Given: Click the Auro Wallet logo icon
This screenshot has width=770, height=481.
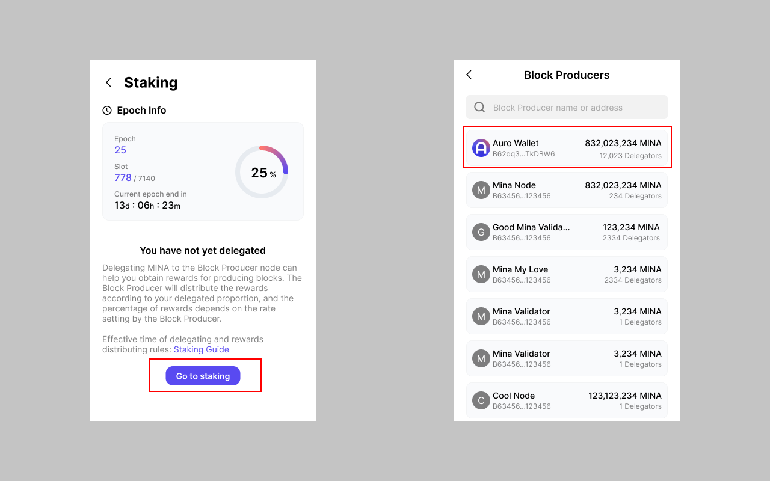Looking at the screenshot, I should point(481,148).
